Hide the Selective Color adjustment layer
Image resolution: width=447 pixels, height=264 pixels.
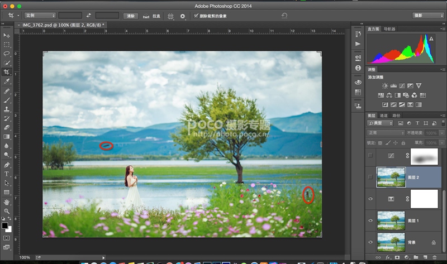tap(370, 199)
